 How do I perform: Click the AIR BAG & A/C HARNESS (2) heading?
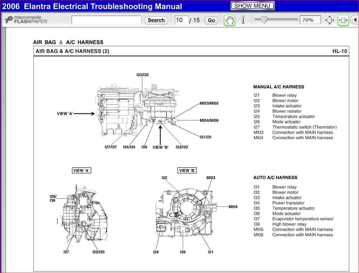(x=72, y=51)
